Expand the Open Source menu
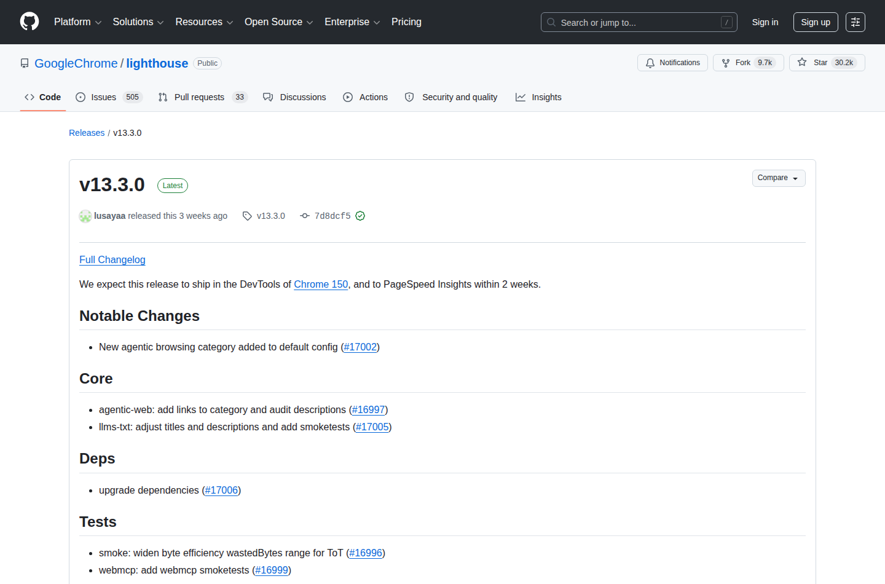This screenshot has height=584, width=885. pyautogui.click(x=278, y=22)
